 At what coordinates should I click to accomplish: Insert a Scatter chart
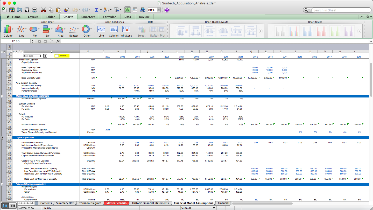74,31
